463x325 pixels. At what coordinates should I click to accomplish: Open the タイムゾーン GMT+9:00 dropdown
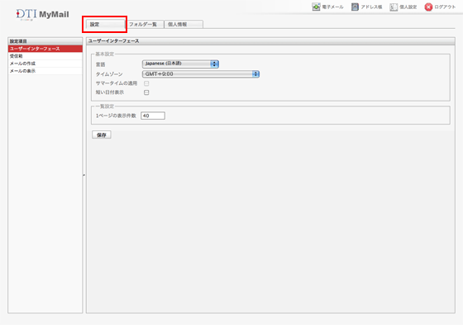(201, 74)
